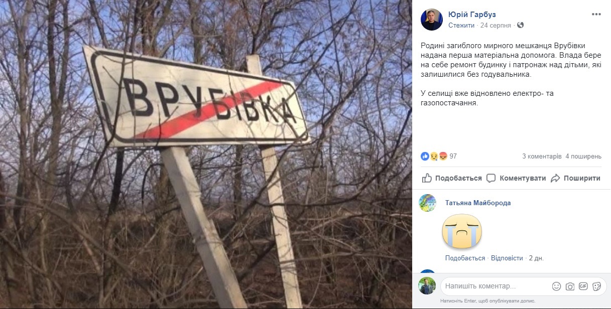
Task: Click the globe public audience icon
Action: pyautogui.click(x=520, y=25)
